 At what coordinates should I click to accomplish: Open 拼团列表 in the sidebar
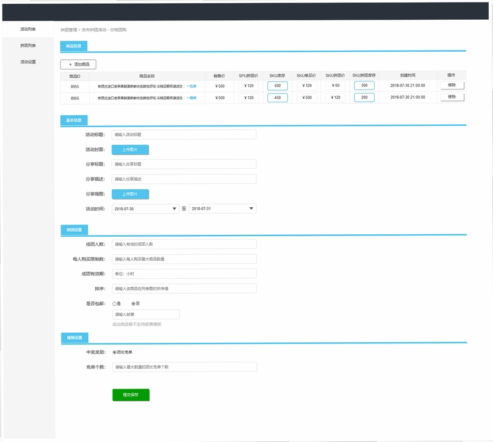pos(28,46)
